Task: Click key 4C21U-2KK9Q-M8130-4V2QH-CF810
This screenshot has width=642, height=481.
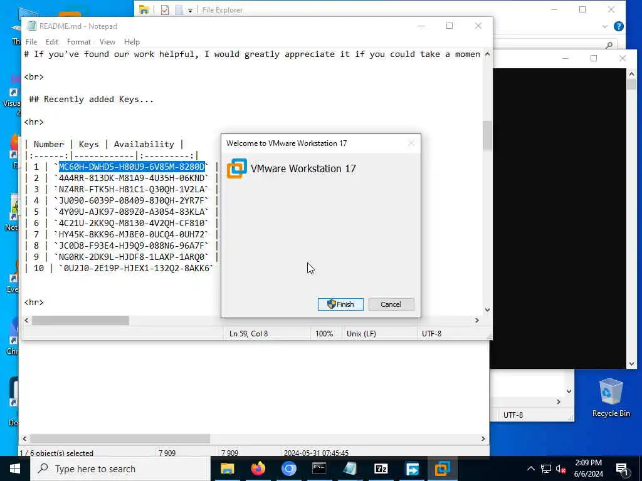Action: (x=132, y=223)
